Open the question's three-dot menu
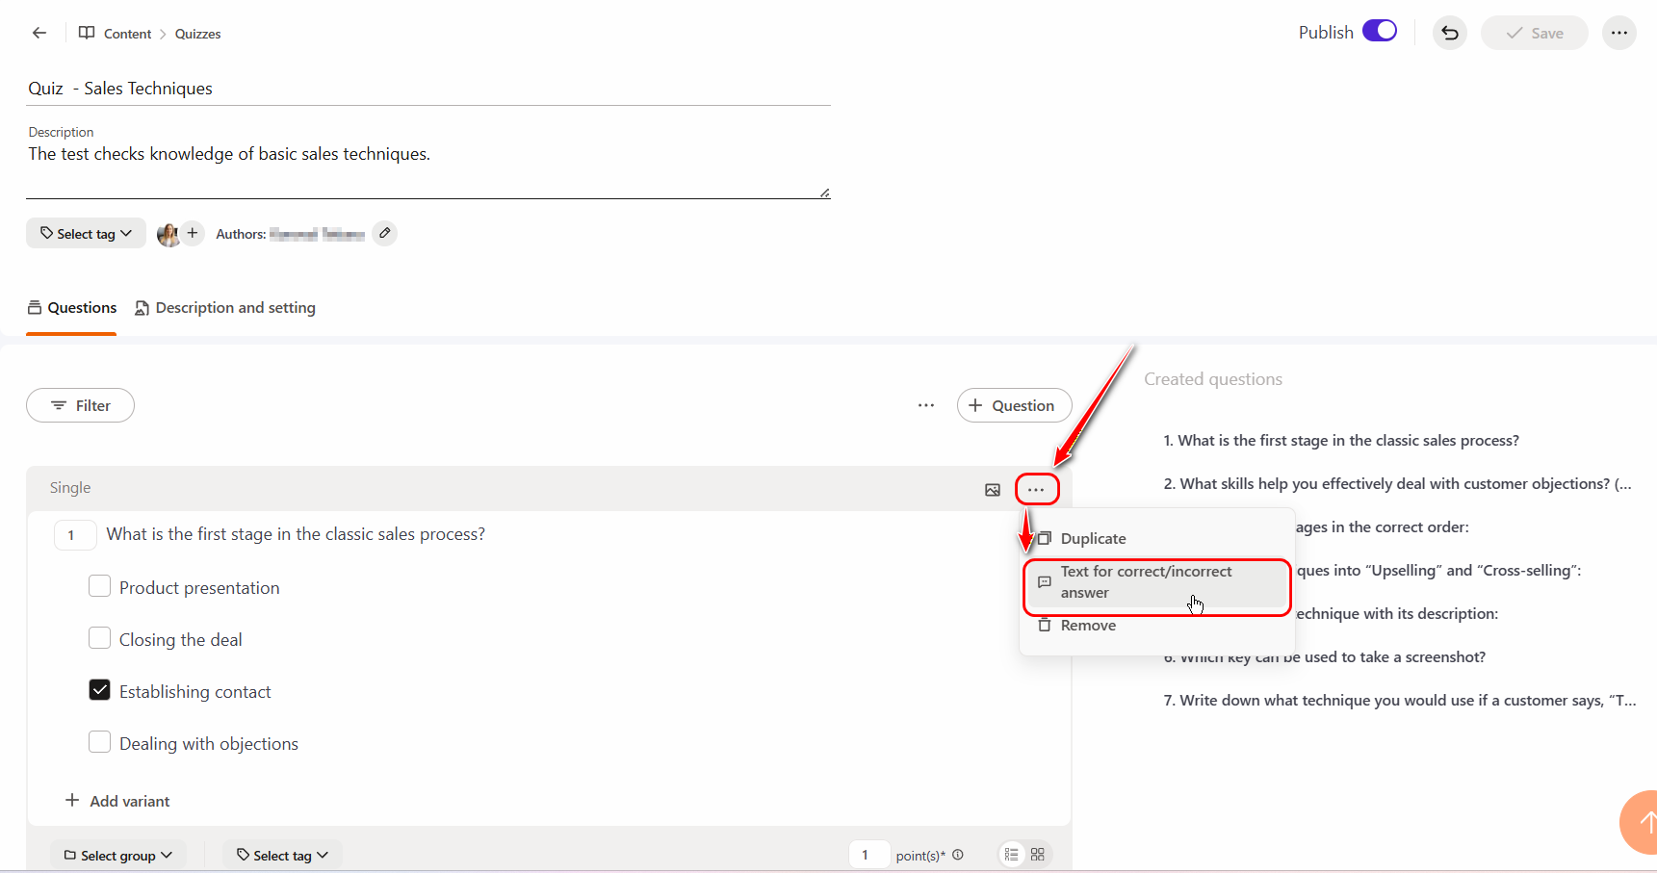 [1036, 490]
